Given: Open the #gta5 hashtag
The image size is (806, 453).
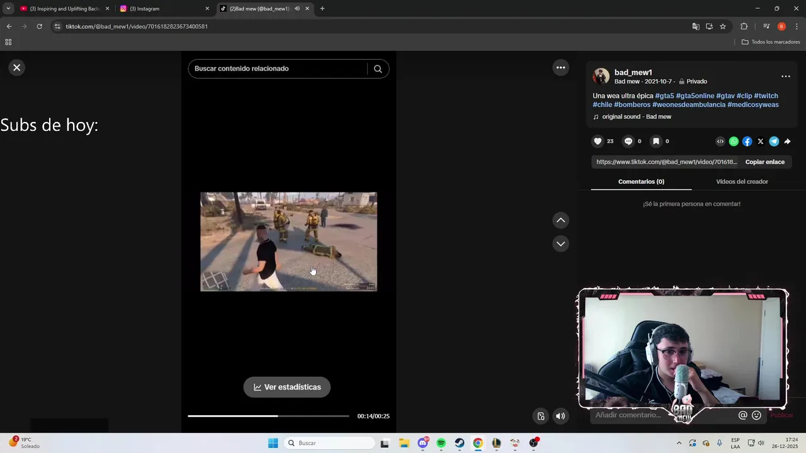Looking at the screenshot, I should tap(664, 96).
